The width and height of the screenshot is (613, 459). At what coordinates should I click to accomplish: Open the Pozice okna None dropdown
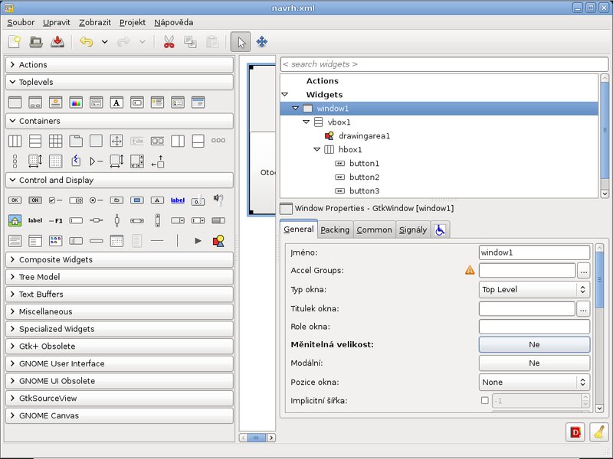(534, 382)
